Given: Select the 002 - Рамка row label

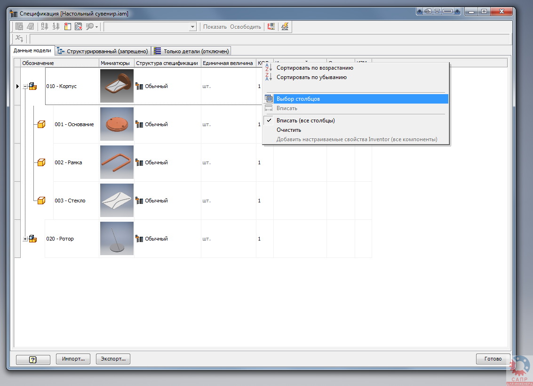Looking at the screenshot, I should tap(68, 162).
